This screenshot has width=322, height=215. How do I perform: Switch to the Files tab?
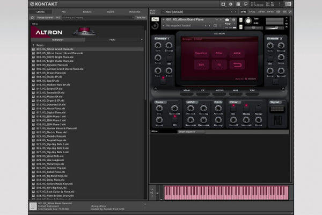[64, 12]
